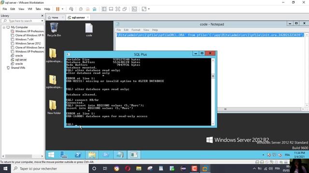Open Notepad Help menu
This screenshot has height=173, width=309.
tap(155, 30)
